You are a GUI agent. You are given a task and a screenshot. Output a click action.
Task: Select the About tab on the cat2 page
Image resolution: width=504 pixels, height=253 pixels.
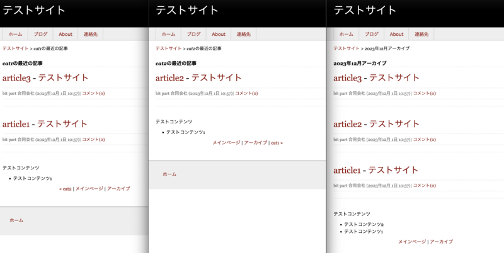[x=219, y=35]
